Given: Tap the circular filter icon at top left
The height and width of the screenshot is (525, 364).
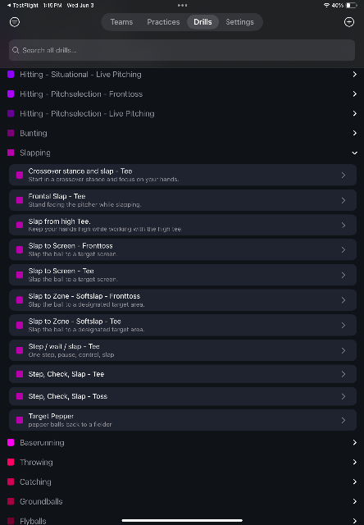Looking at the screenshot, I should (x=15, y=22).
